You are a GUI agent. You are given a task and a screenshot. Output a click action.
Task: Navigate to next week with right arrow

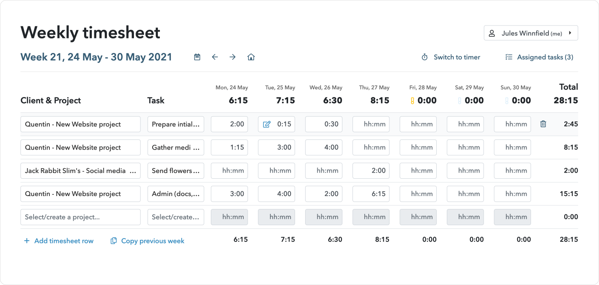coord(233,57)
